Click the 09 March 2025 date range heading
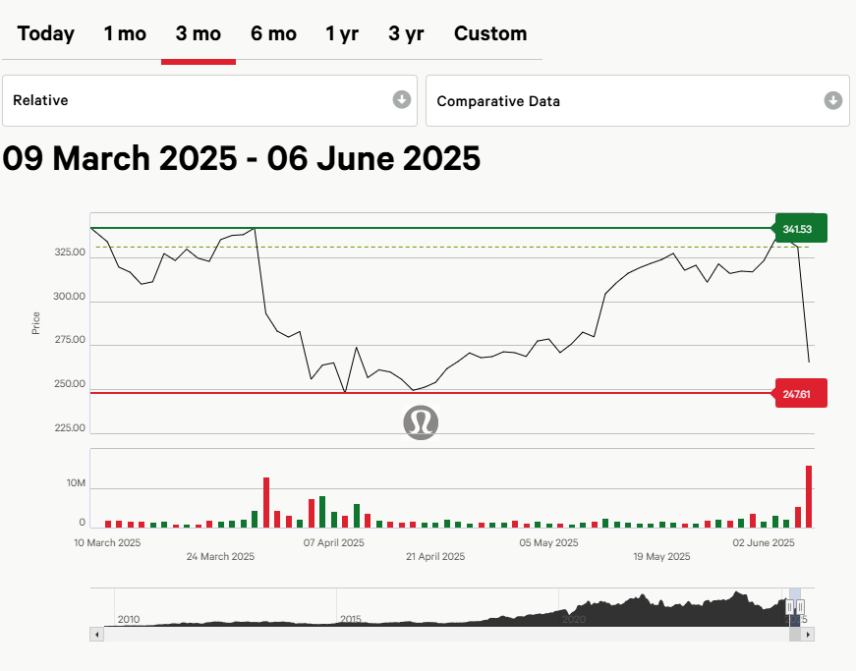This screenshot has width=856, height=671. (x=240, y=158)
